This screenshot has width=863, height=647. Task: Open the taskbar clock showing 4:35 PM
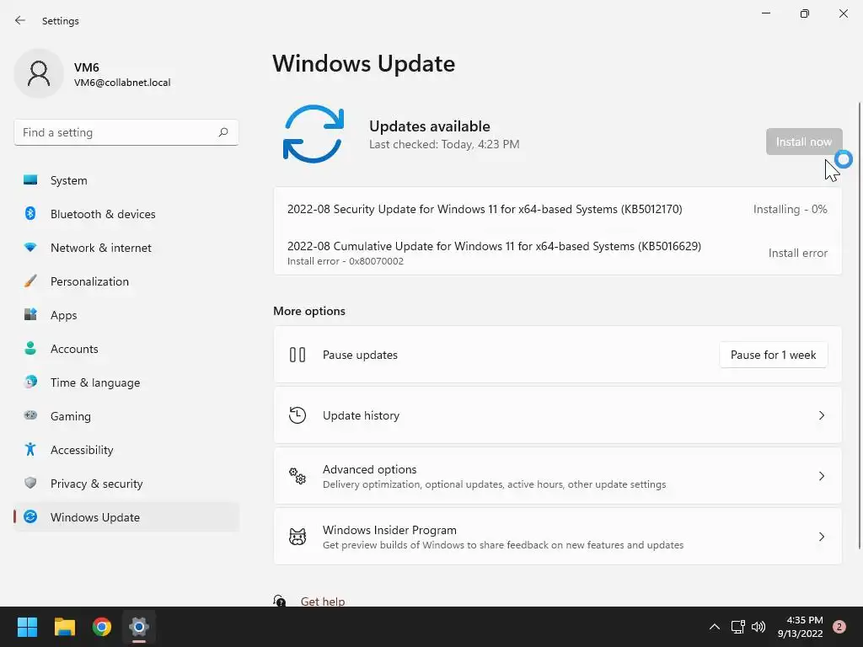(801, 627)
